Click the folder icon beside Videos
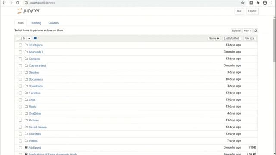The height and width of the screenshot is (155, 276). click(26, 141)
